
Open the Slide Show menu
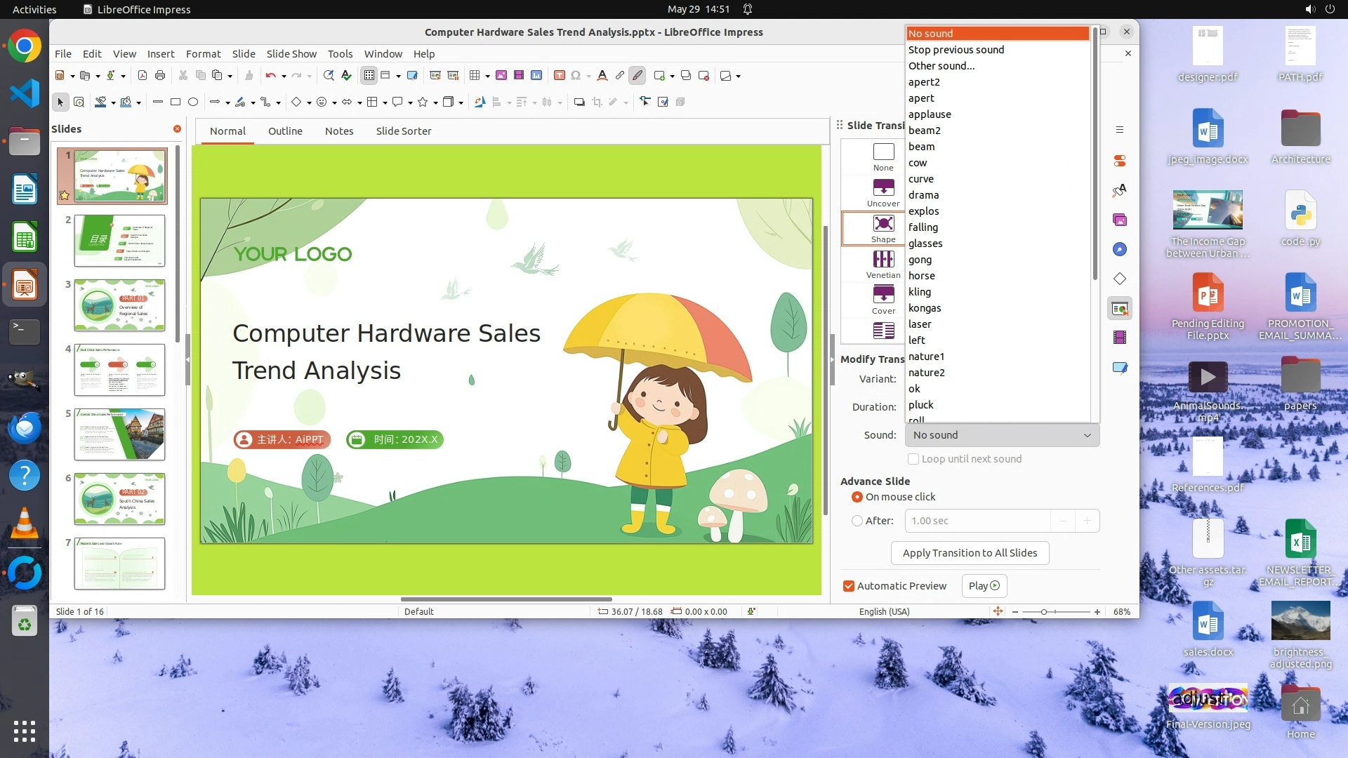[291, 54]
